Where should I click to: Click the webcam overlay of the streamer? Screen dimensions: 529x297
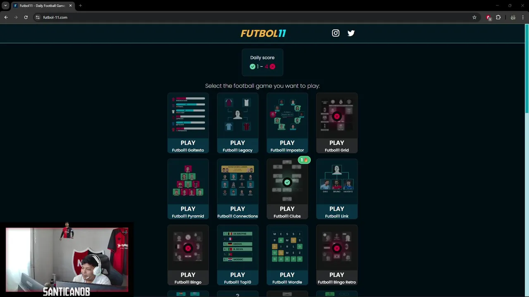tap(67, 259)
